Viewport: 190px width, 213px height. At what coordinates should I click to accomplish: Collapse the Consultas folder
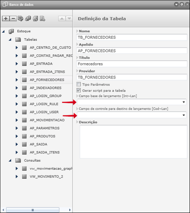[10, 160]
